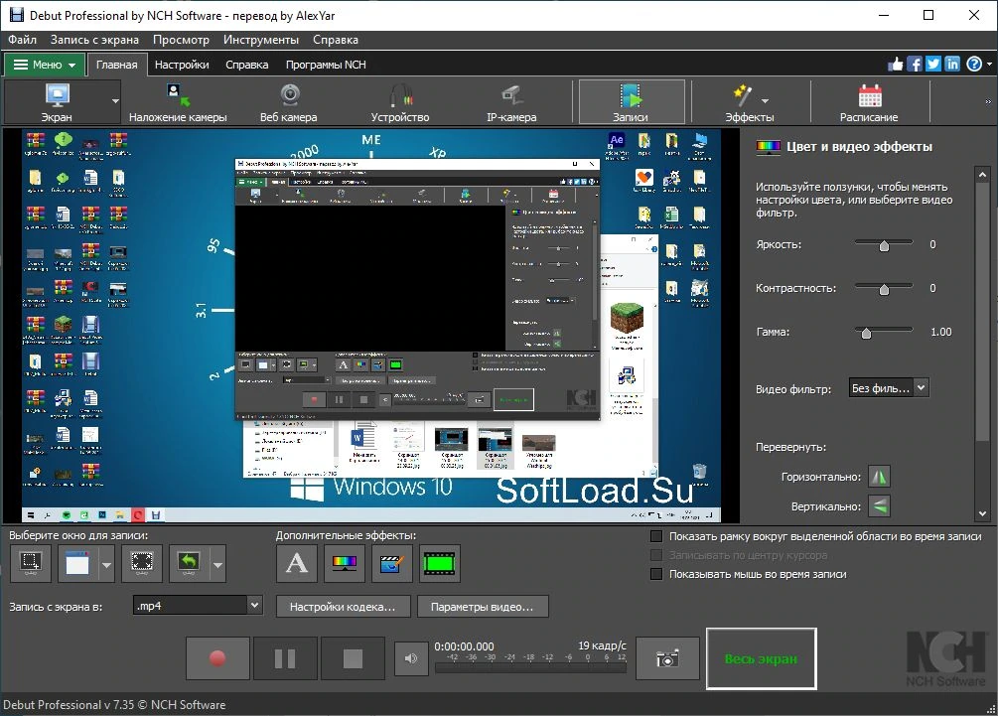Pick the previous selection green arrow icon

click(189, 563)
